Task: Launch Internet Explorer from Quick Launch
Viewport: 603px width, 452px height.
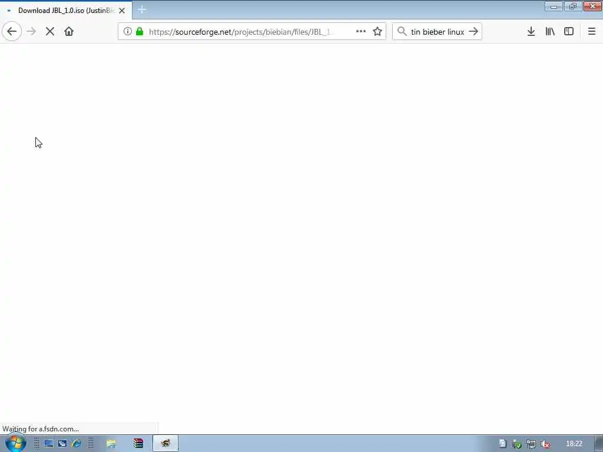Action: (x=76, y=444)
